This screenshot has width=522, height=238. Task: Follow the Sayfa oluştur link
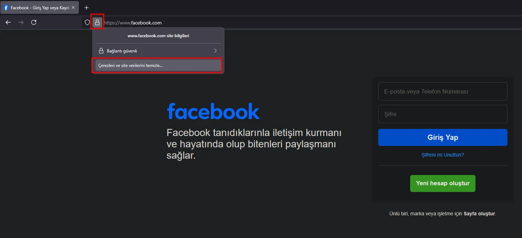point(479,214)
